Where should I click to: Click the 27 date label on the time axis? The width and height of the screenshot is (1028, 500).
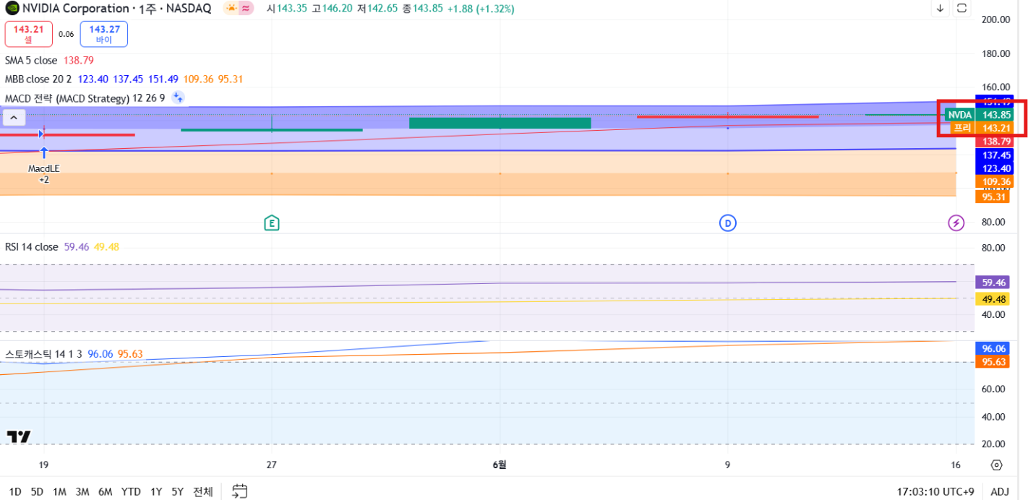(x=271, y=465)
